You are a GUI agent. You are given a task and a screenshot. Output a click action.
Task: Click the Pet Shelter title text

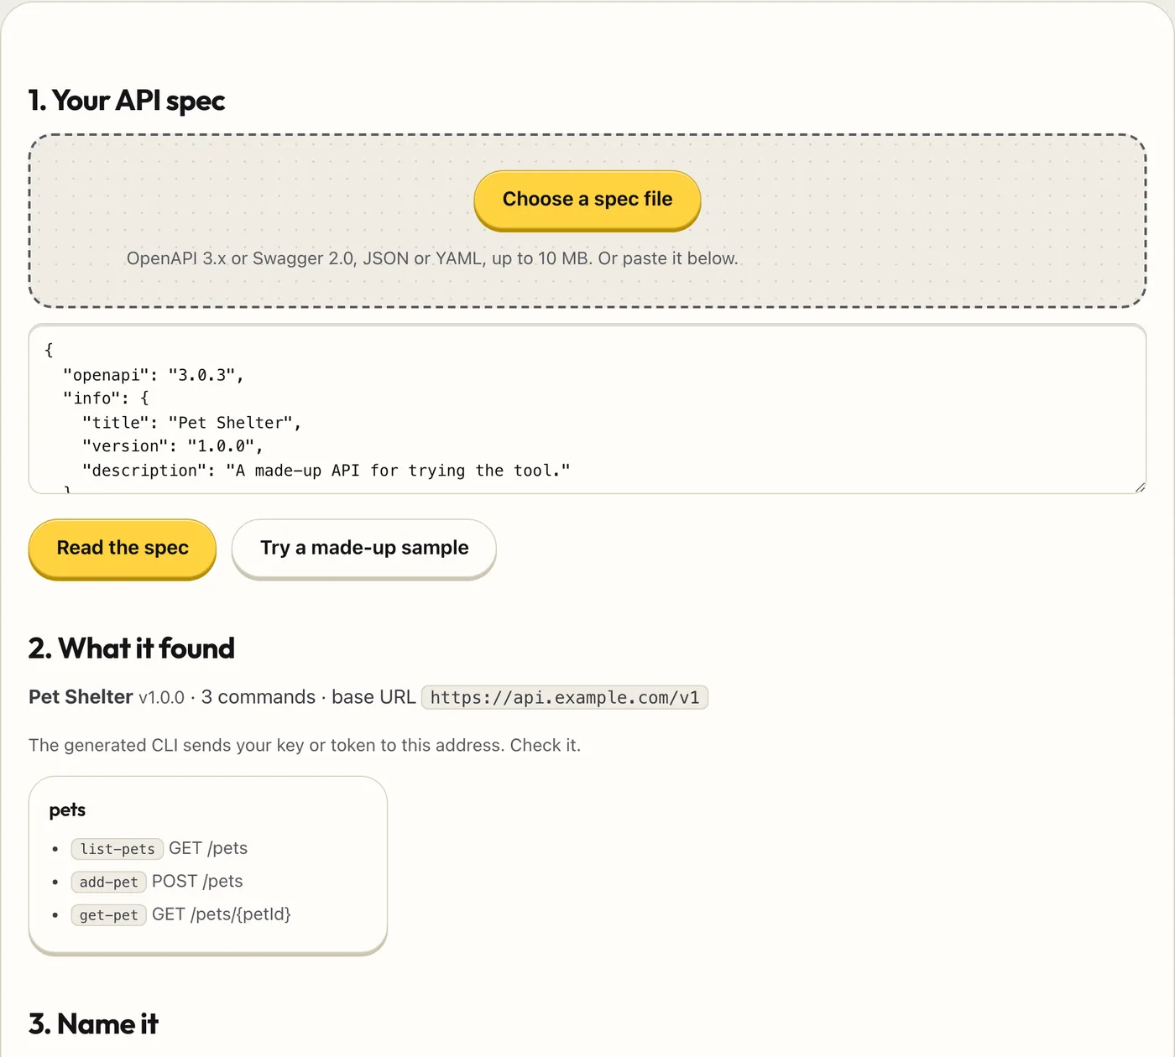pos(81,697)
